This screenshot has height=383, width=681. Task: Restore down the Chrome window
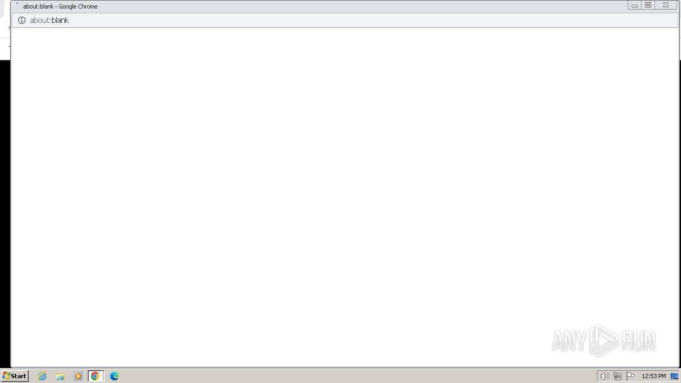click(x=648, y=5)
